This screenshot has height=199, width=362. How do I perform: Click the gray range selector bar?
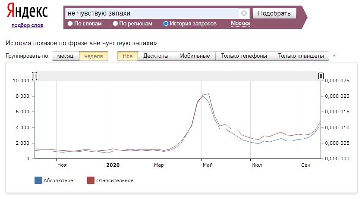177,76
